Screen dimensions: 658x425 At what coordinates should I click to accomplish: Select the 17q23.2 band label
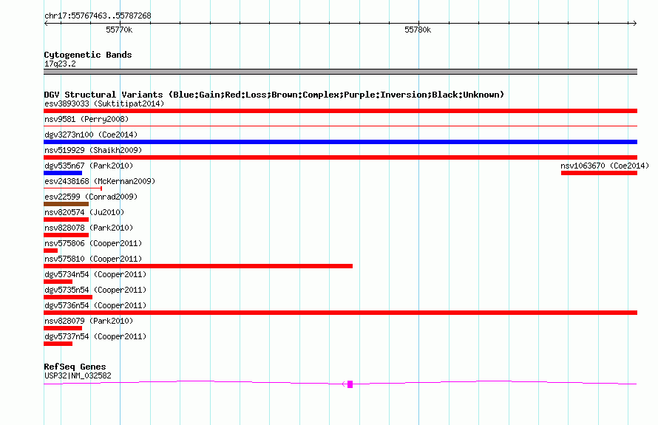pos(60,64)
